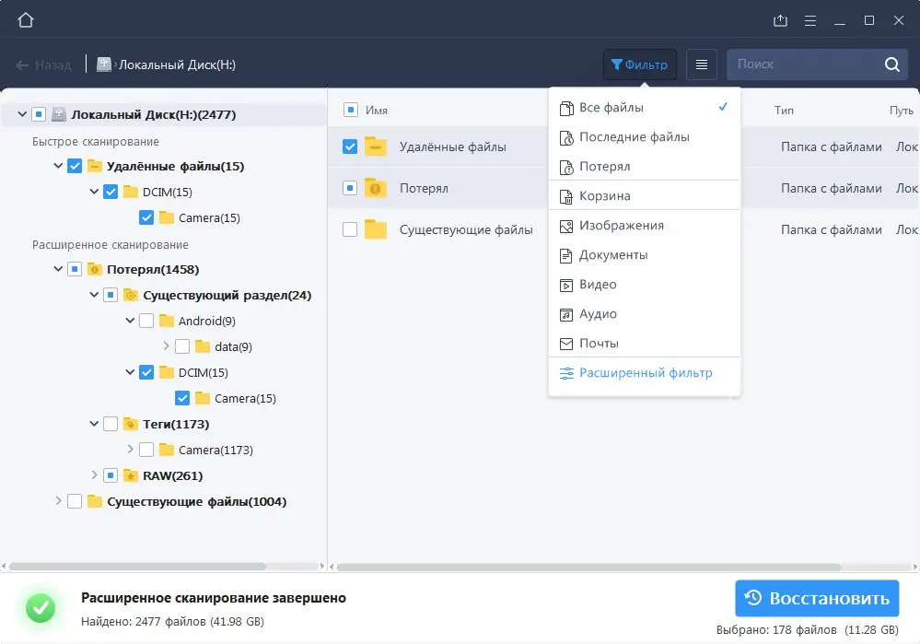The height and width of the screenshot is (644, 920).
Task: Select the Видео filter with video icon
Action: [597, 285]
